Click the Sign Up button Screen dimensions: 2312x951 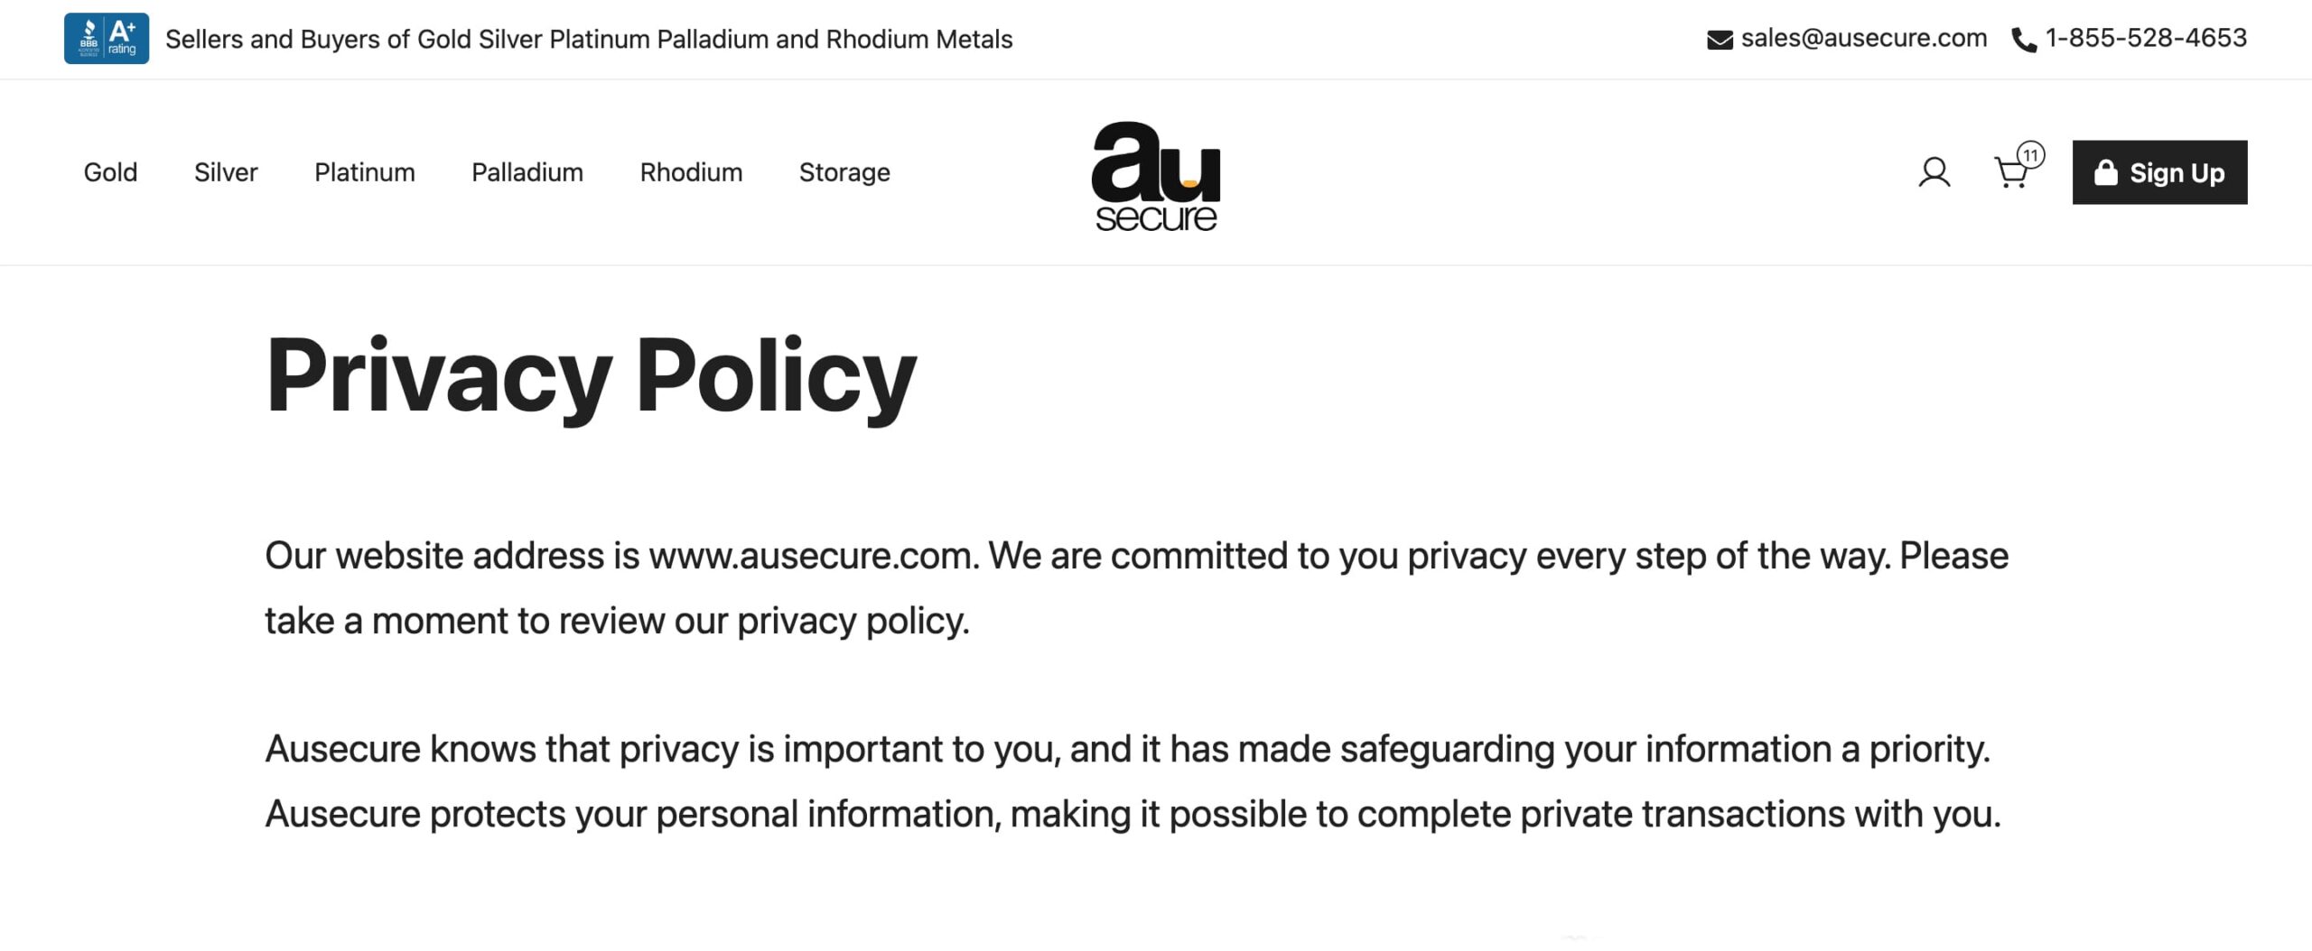pyautogui.click(x=2159, y=172)
